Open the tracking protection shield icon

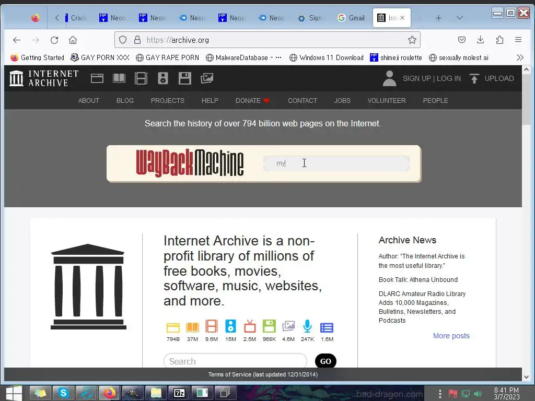(123, 40)
